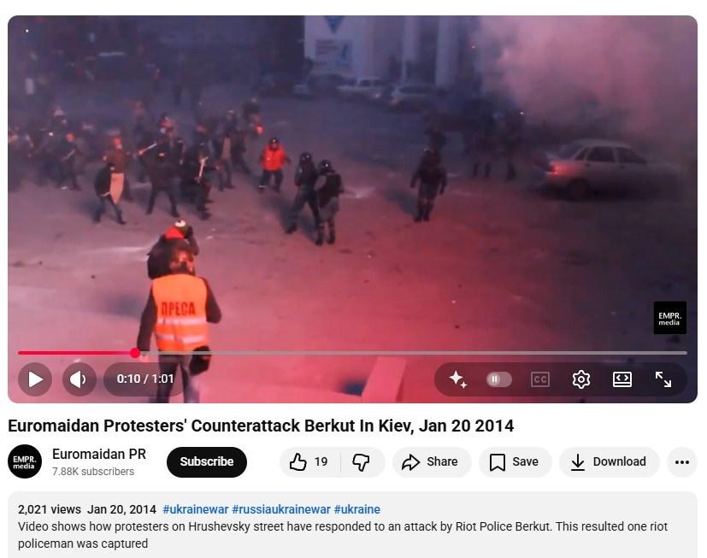Dislike this video
707x558 pixels.
coord(362,461)
